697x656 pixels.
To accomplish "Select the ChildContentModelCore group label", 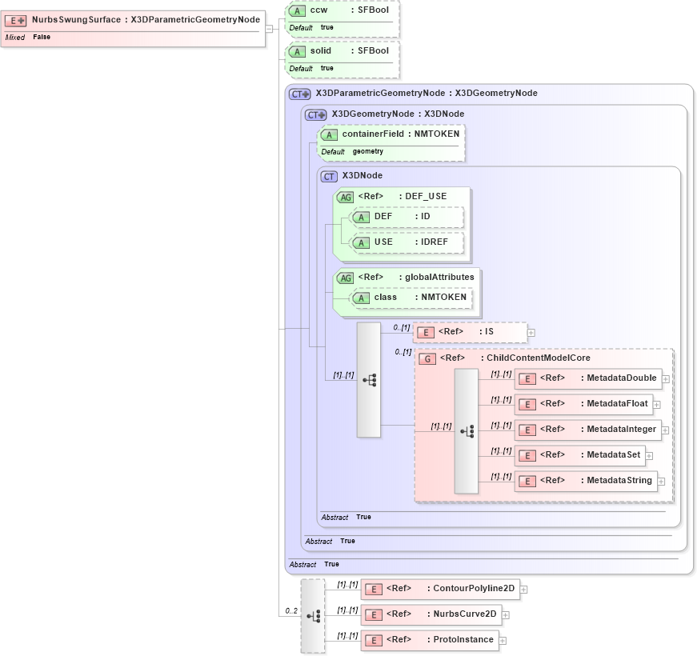I will tap(515, 358).
